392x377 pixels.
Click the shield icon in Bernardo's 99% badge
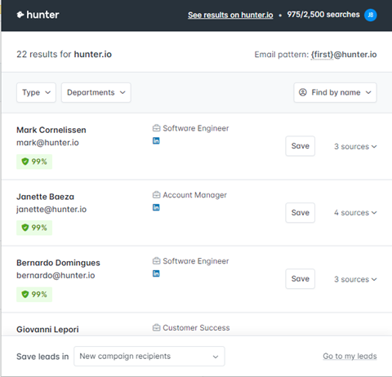coord(25,295)
